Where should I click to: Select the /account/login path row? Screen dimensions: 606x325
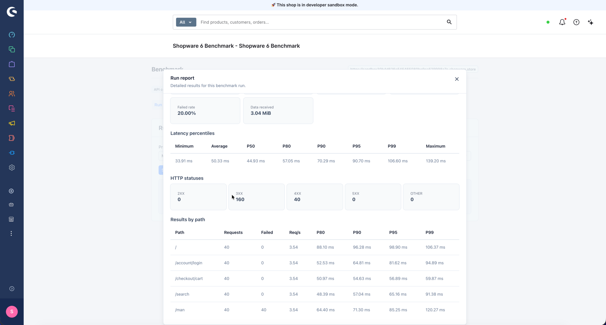[315, 263]
